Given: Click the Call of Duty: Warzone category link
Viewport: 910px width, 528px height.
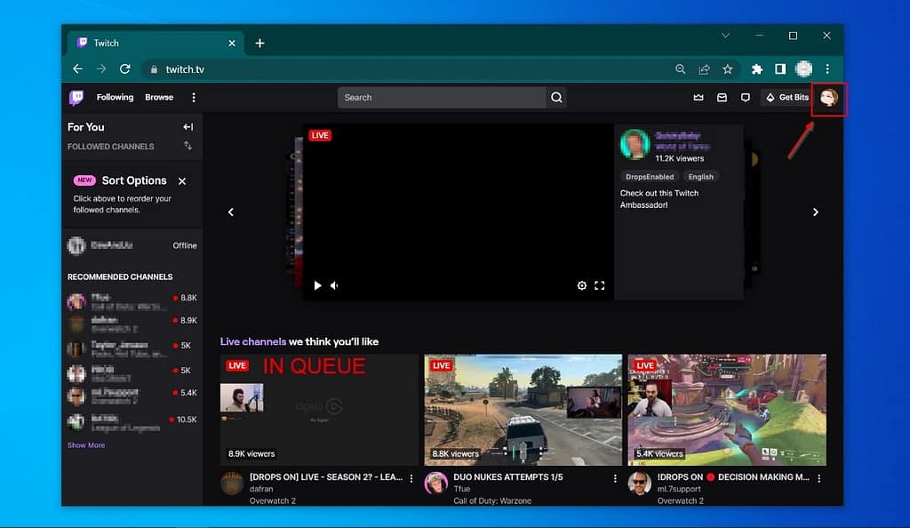Looking at the screenshot, I should point(492,500).
